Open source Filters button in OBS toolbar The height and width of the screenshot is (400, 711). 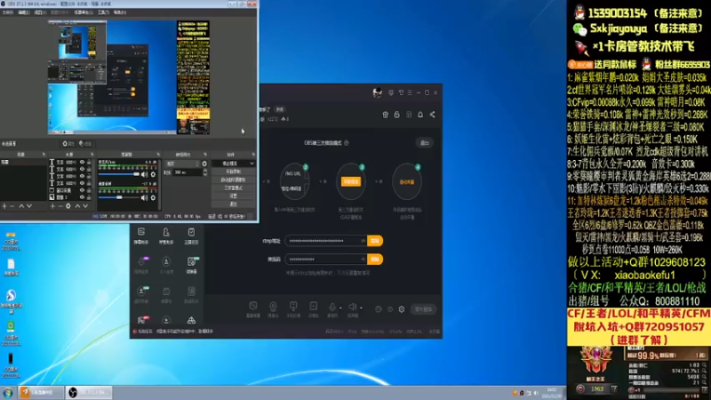coord(85,144)
